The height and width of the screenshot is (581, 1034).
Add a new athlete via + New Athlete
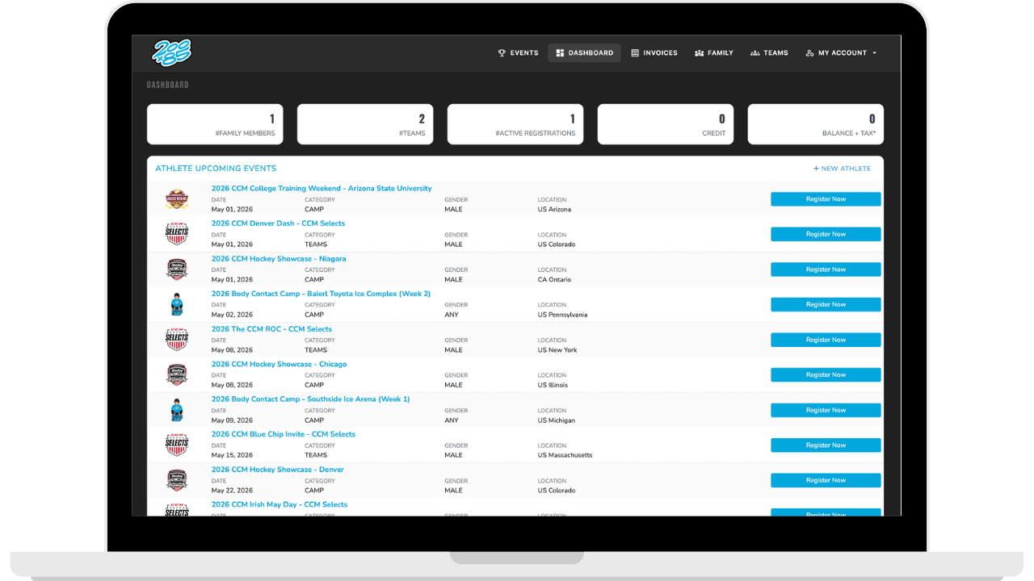pos(842,169)
